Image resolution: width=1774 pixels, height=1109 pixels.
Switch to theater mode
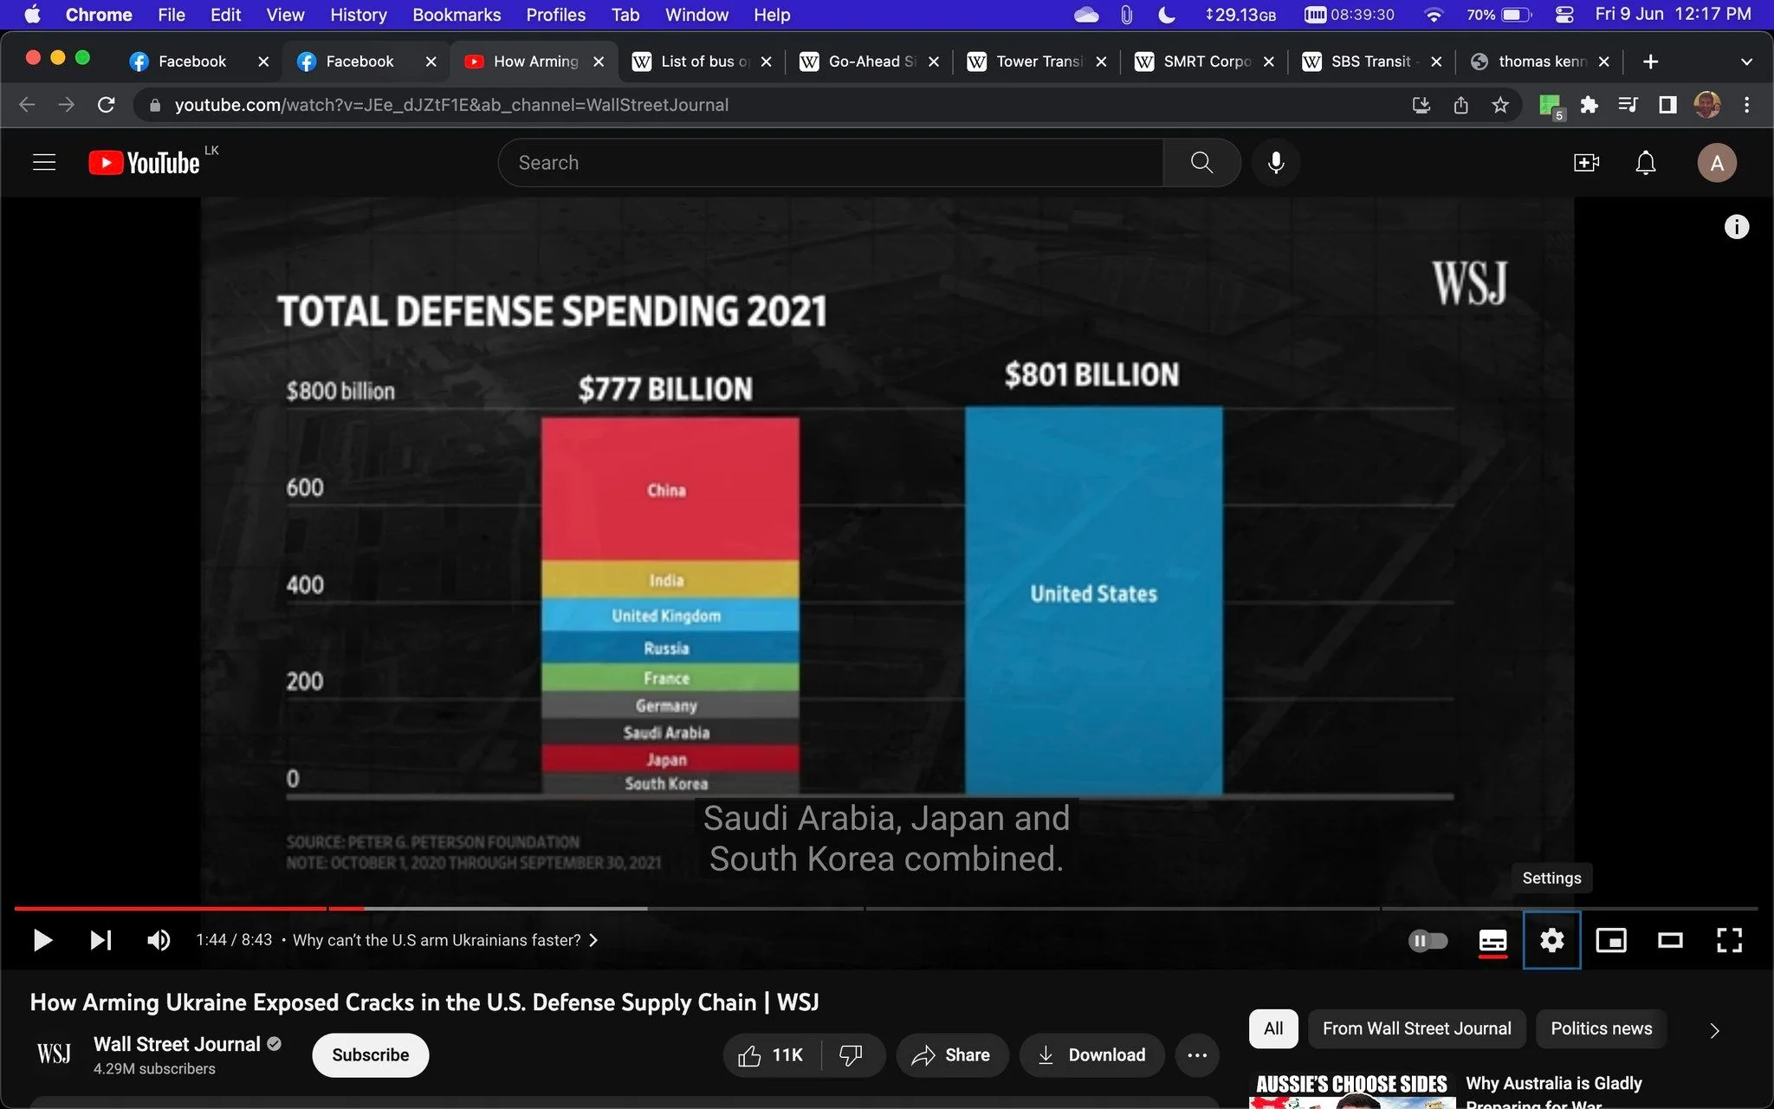pos(1670,940)
